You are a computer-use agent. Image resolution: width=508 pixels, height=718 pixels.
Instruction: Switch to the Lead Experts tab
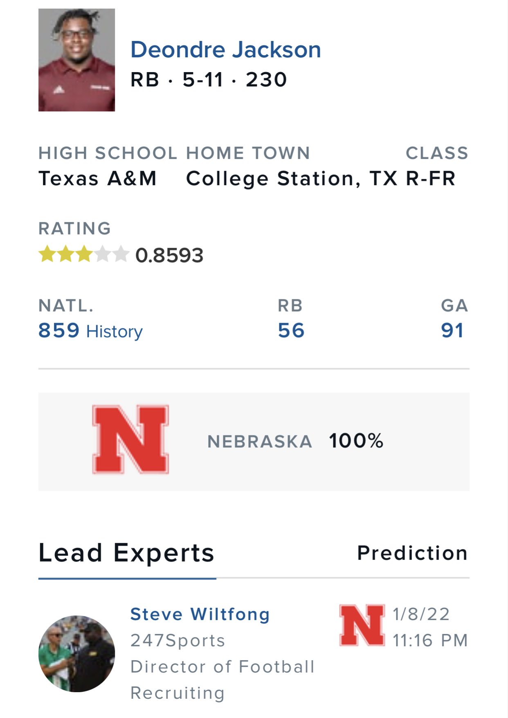(126, 553)
